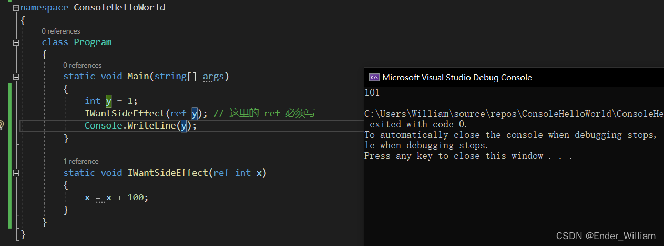
Task: Collapse the Main method block
Action: click(16, 77)
